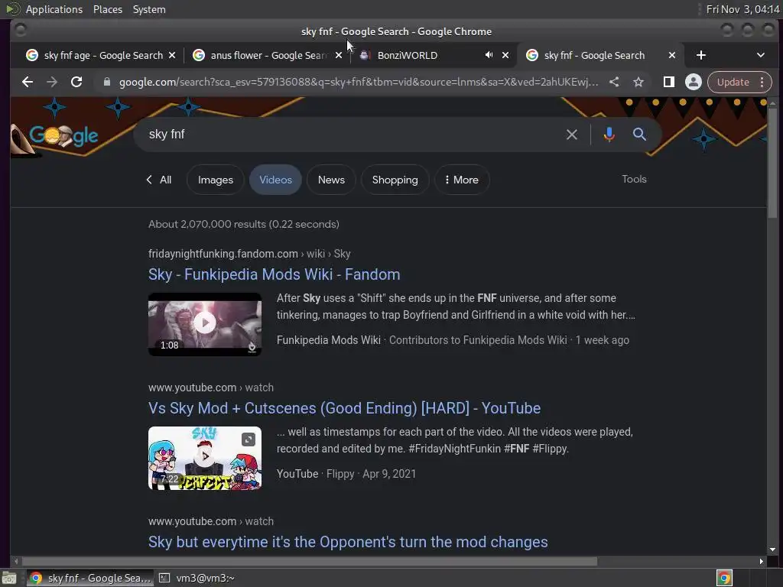Close the 'sky fnf age' tab
The width and height of the screenshot is (783, 587).
(x=172, y=55)
